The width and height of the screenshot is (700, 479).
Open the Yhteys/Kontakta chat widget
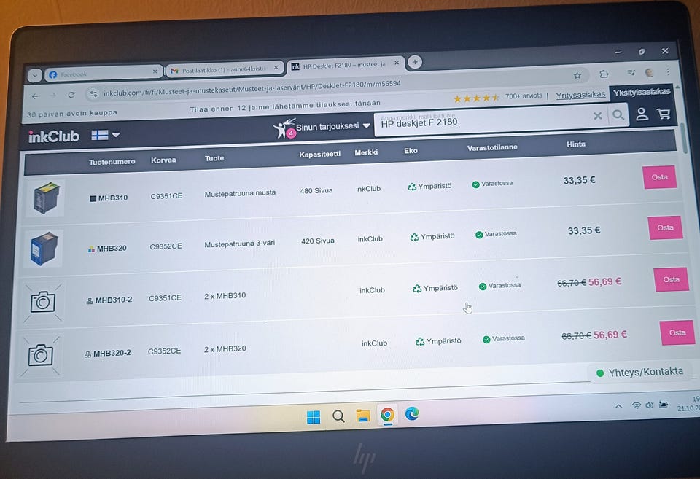(x=641, y=373)
